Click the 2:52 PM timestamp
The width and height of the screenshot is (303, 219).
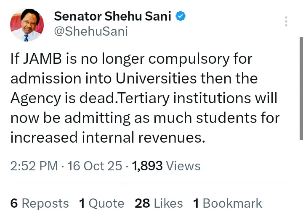[34, 166]
